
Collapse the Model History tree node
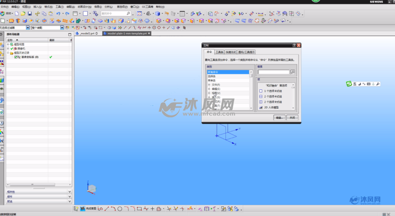pyautogui.click(x=8, y=53)
